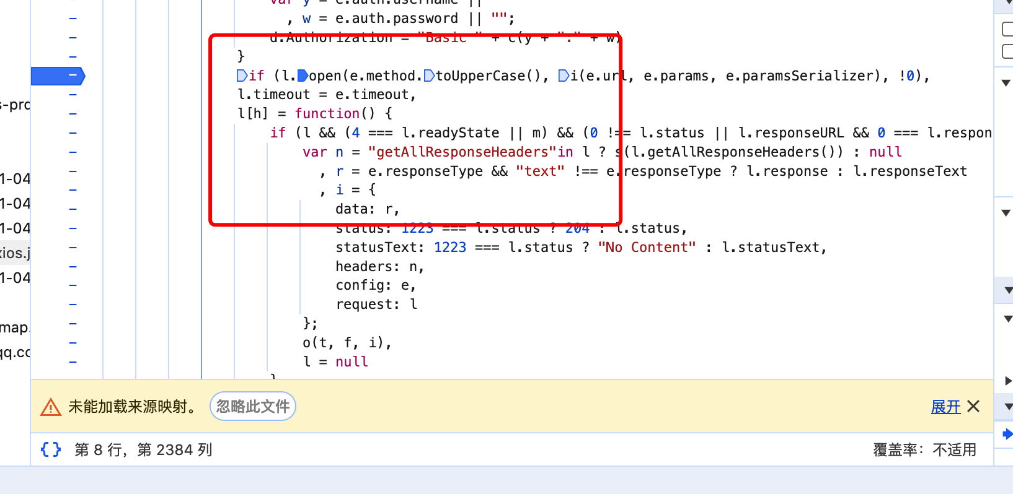Click the "No Content" string literal

click(x=647, y=247)
